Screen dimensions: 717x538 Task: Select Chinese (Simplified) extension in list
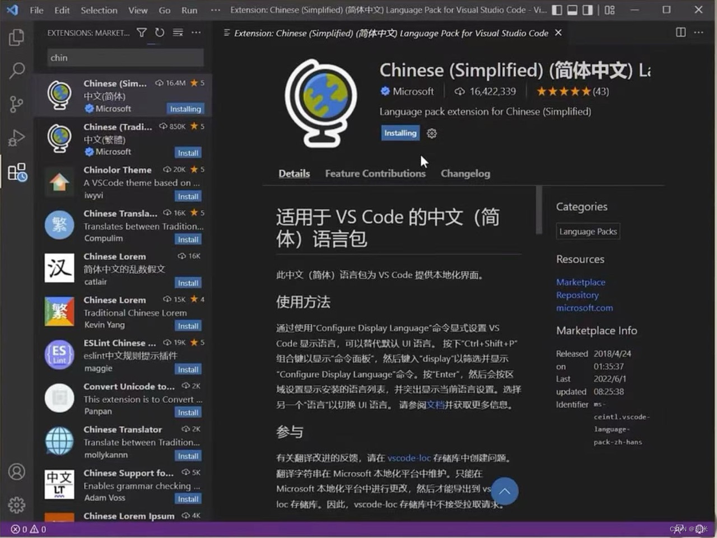pos(123,96)
